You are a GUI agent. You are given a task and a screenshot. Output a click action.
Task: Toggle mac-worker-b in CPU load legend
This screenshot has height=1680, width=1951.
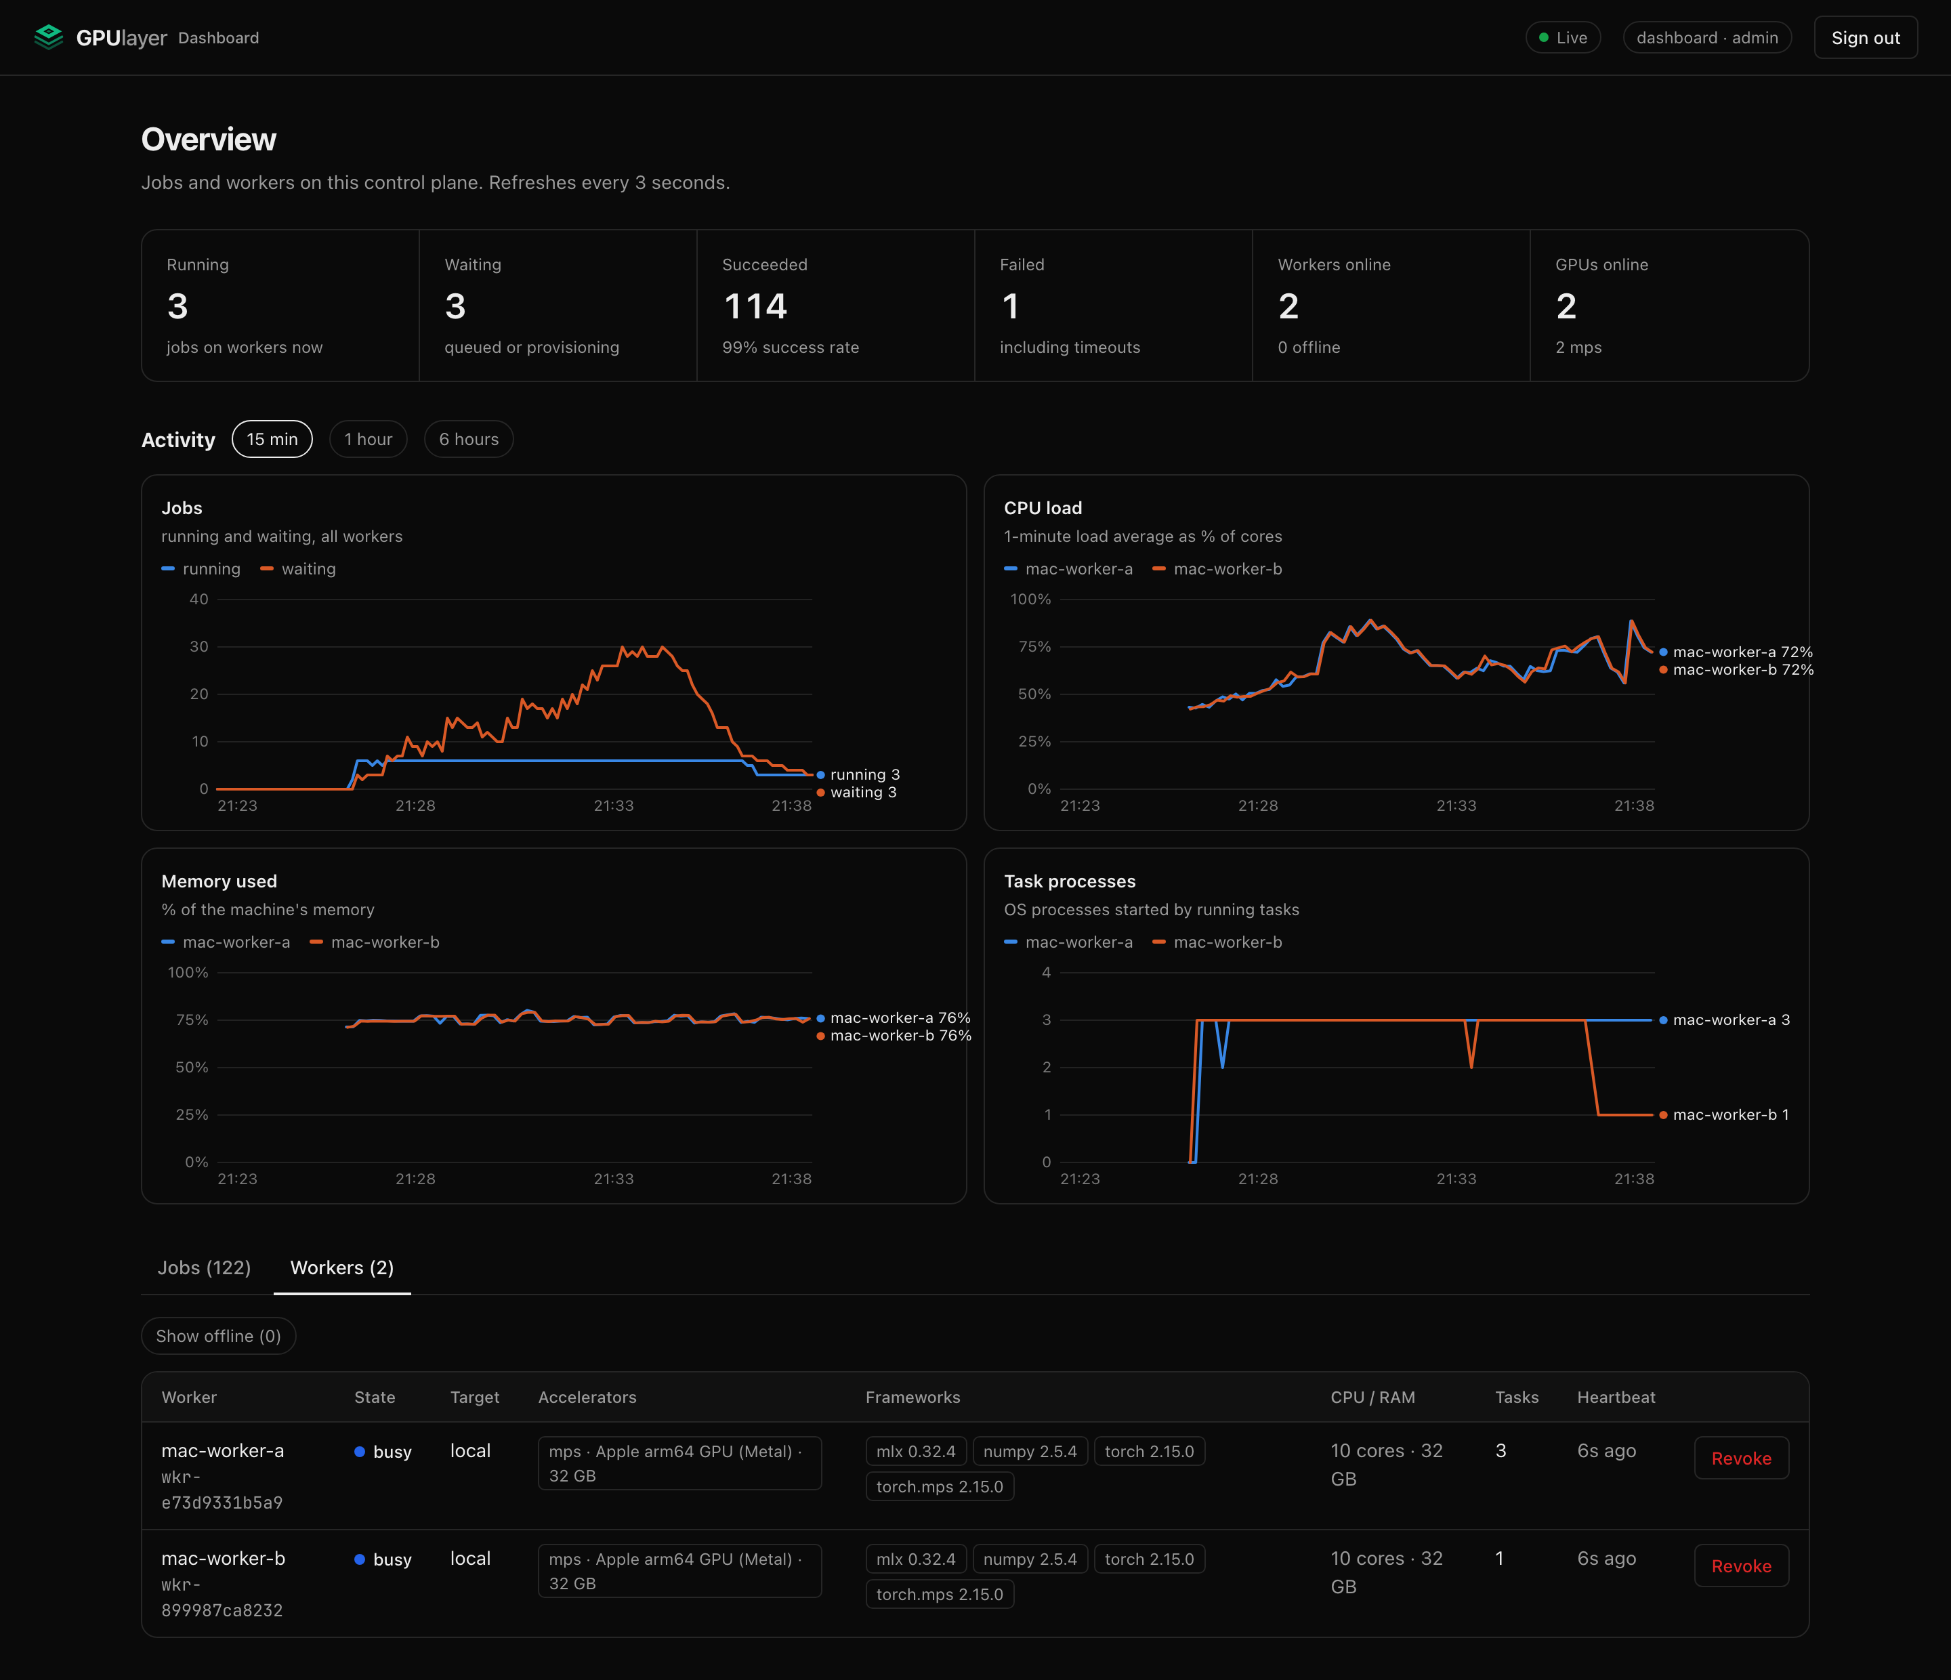(1217, 569)
